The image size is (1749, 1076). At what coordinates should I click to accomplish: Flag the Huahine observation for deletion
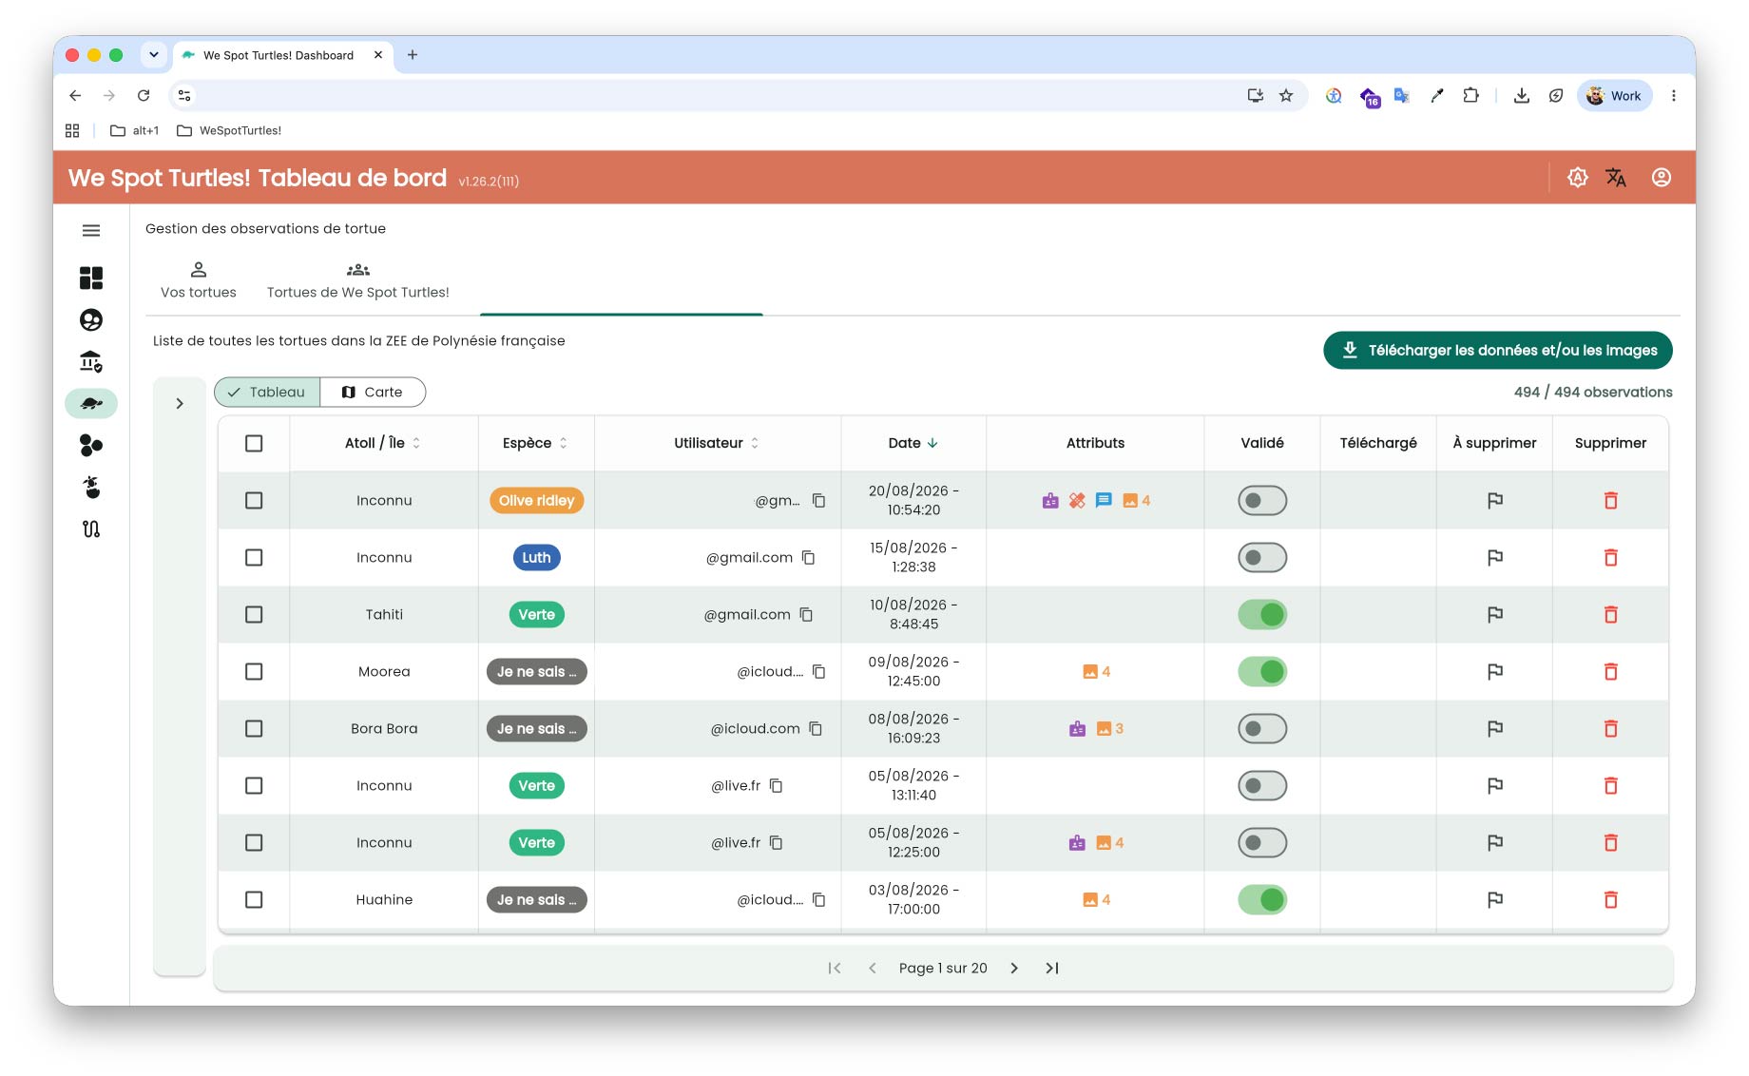pos(1495,900)
